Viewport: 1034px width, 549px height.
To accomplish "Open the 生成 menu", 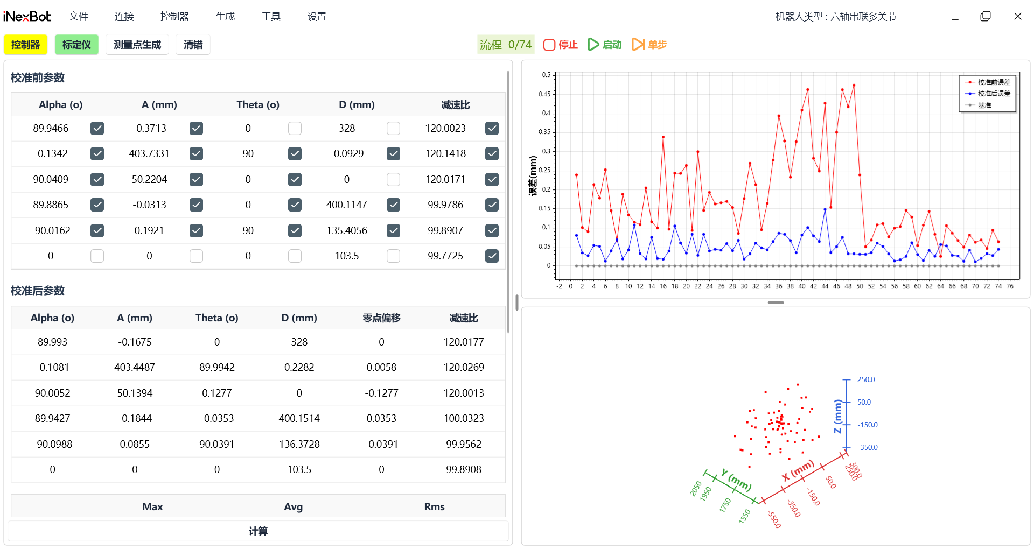I will pyautogui.click(x=225, y=17).
